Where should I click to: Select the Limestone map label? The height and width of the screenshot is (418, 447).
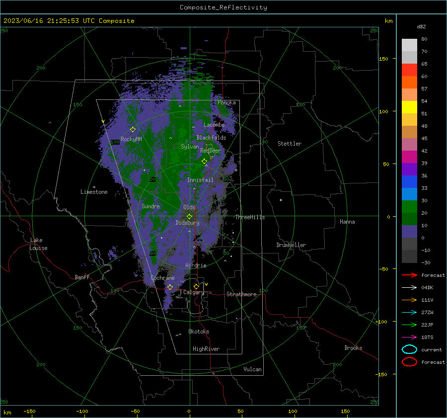click(x=94, y=192)
